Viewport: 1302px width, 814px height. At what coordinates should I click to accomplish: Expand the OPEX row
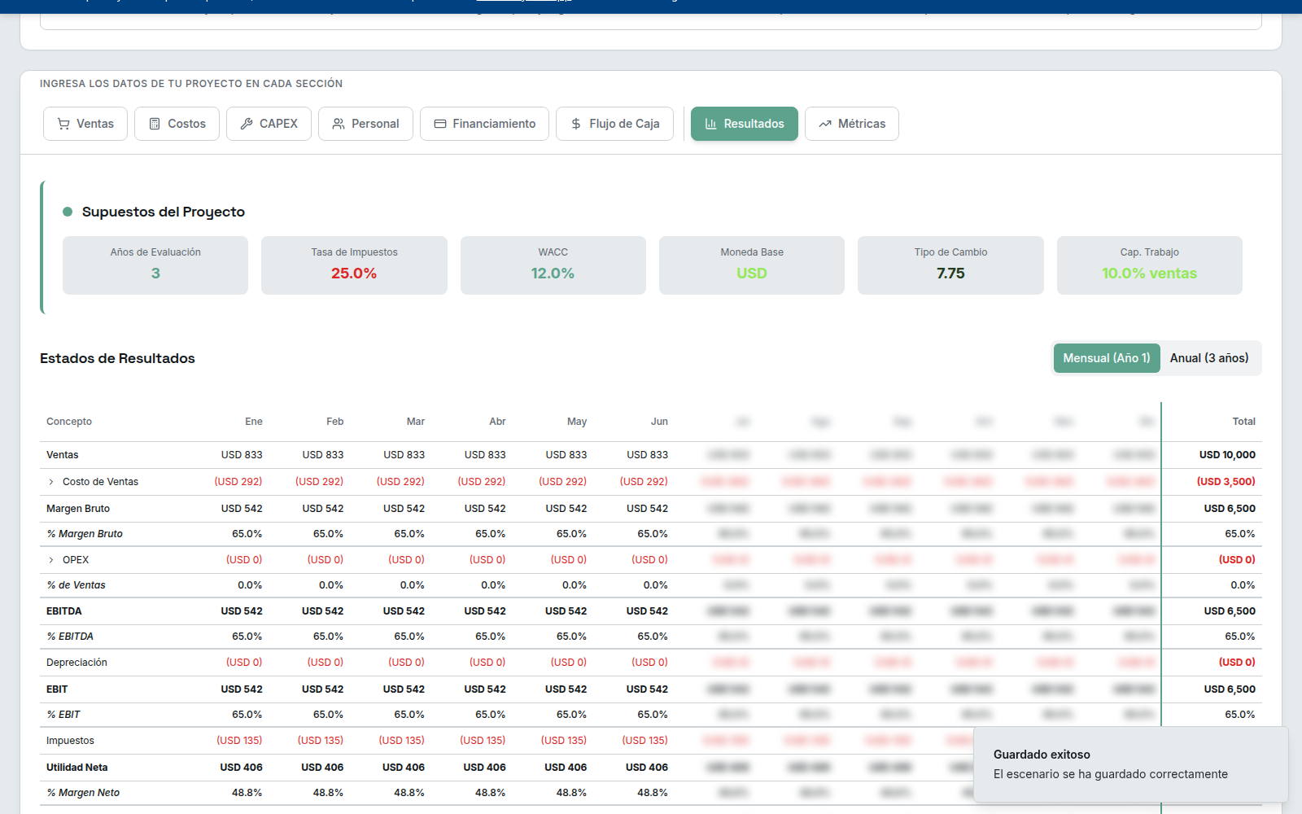pos(51,560)
